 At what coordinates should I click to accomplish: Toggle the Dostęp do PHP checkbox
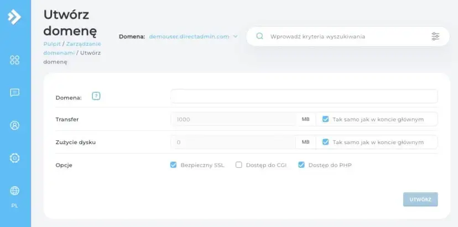301,165
